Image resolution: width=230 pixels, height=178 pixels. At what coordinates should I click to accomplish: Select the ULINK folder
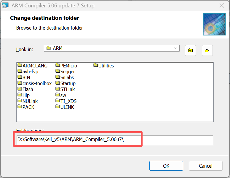click(x=65, y=107)
